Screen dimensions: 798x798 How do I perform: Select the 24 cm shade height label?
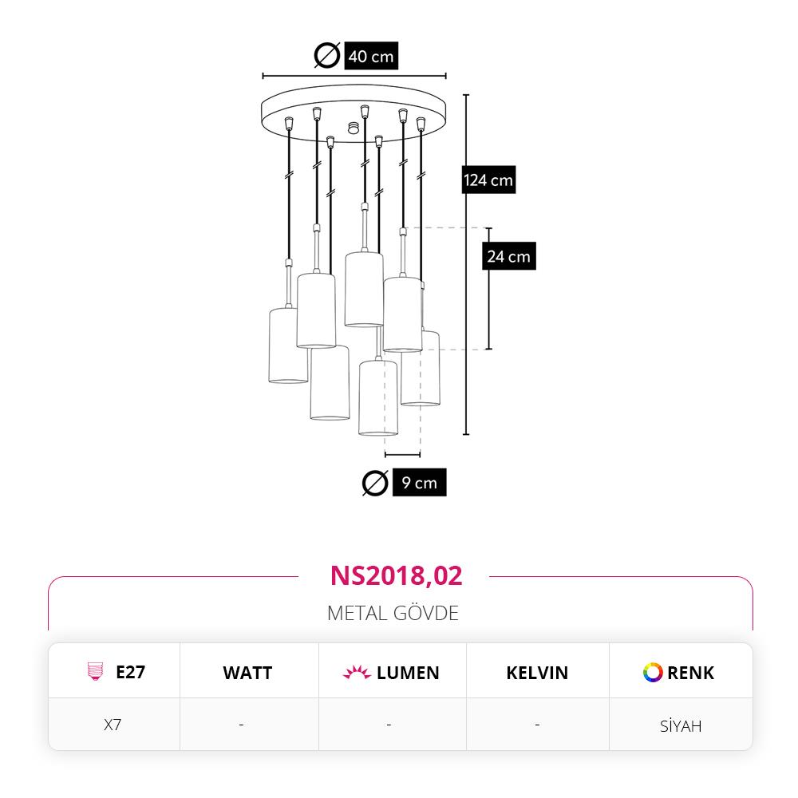click(x=509, y=256)
